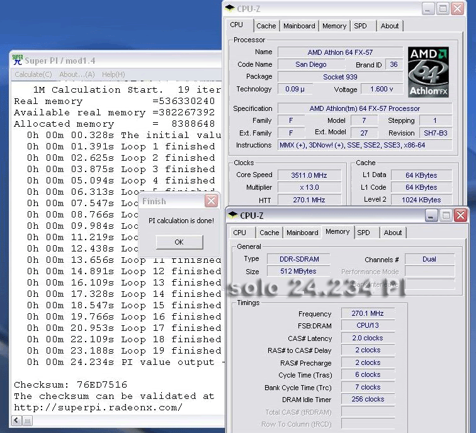Click the Instructions field listing MMX, SSE
Screen dimensions: 476x433
[x=365, y=145]
